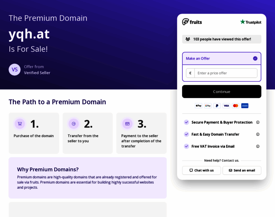Click the Chat with us button
Image resolution: width=275 pixels, height=217 pixels.
coord(202,170)
